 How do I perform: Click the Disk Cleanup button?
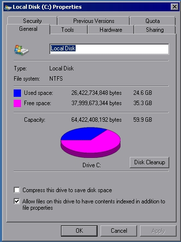tap(149, 162)
